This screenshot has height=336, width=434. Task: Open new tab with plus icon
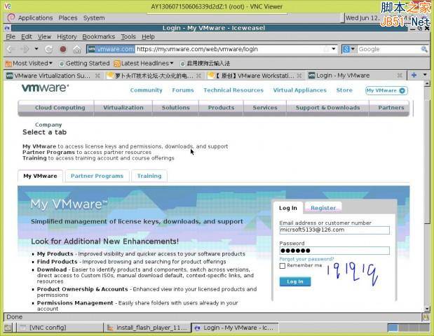(414, 75)
